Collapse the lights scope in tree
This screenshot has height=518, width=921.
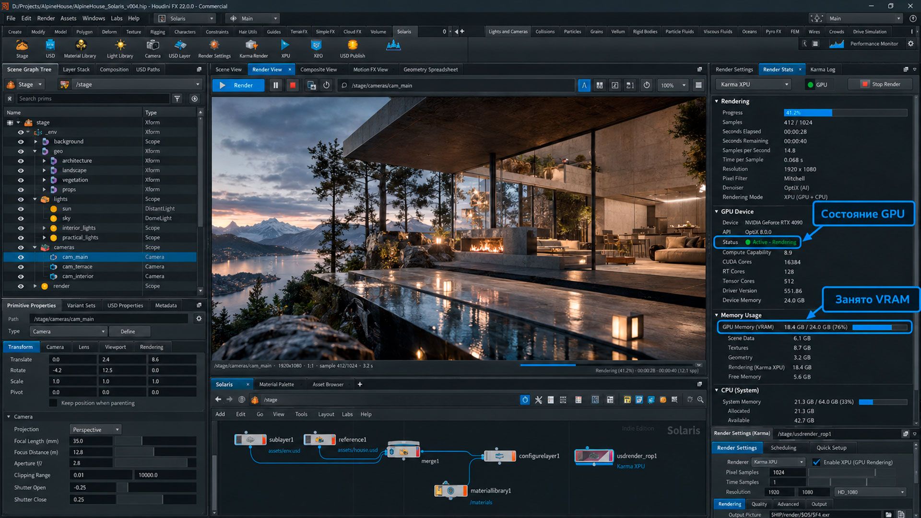(35, 199)
